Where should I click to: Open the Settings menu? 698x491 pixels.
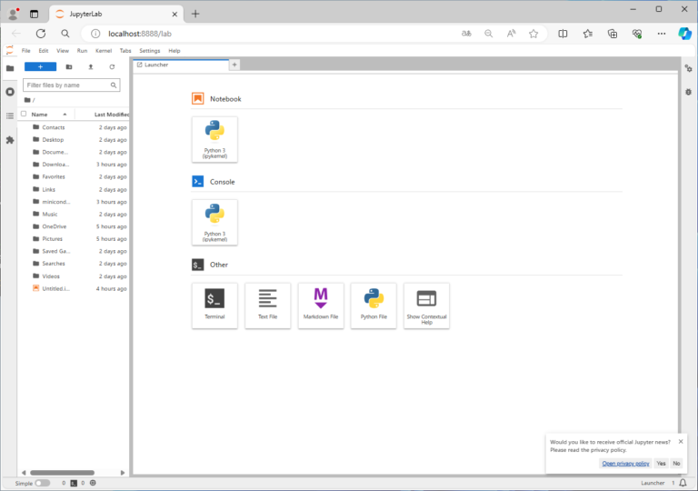click(x=150, y=51)
